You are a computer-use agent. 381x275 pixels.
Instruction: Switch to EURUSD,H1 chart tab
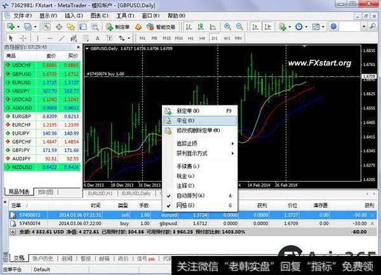coord(100,193)
